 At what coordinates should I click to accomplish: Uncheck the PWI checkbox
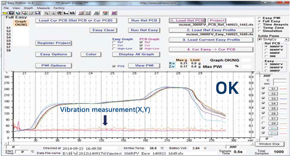tap(114, 66)
